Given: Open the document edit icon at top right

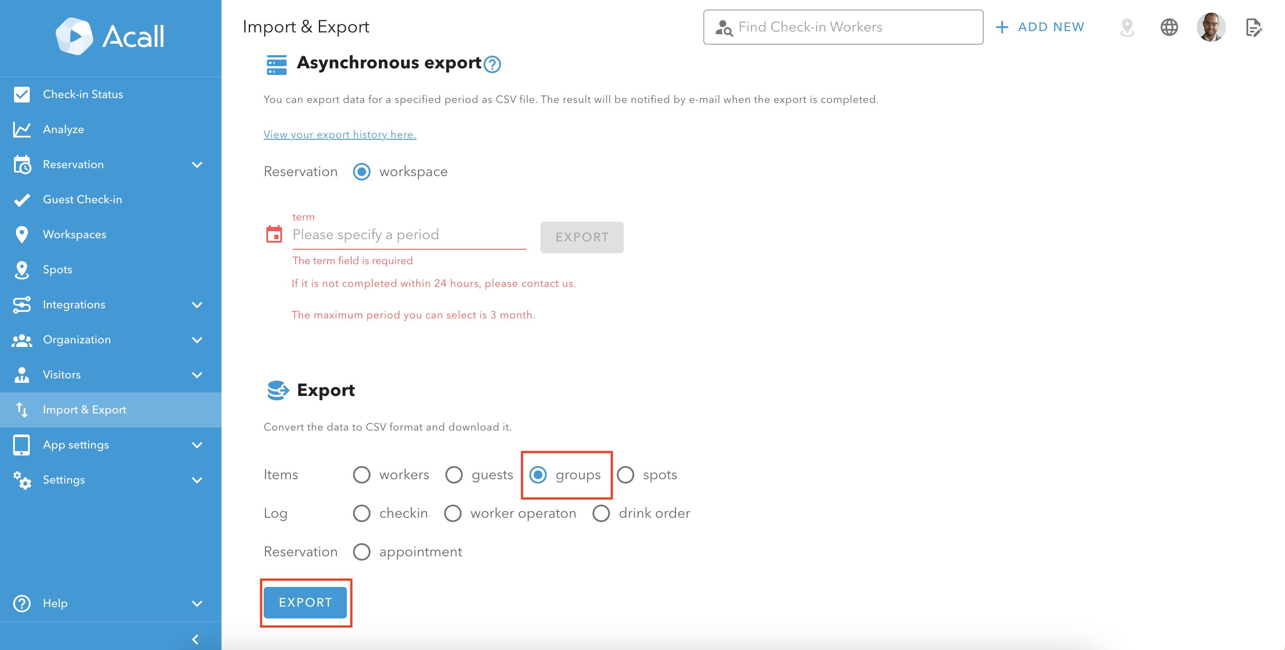Looking at the screenshot, I should pyautogui.click(x=1253, y=27).
